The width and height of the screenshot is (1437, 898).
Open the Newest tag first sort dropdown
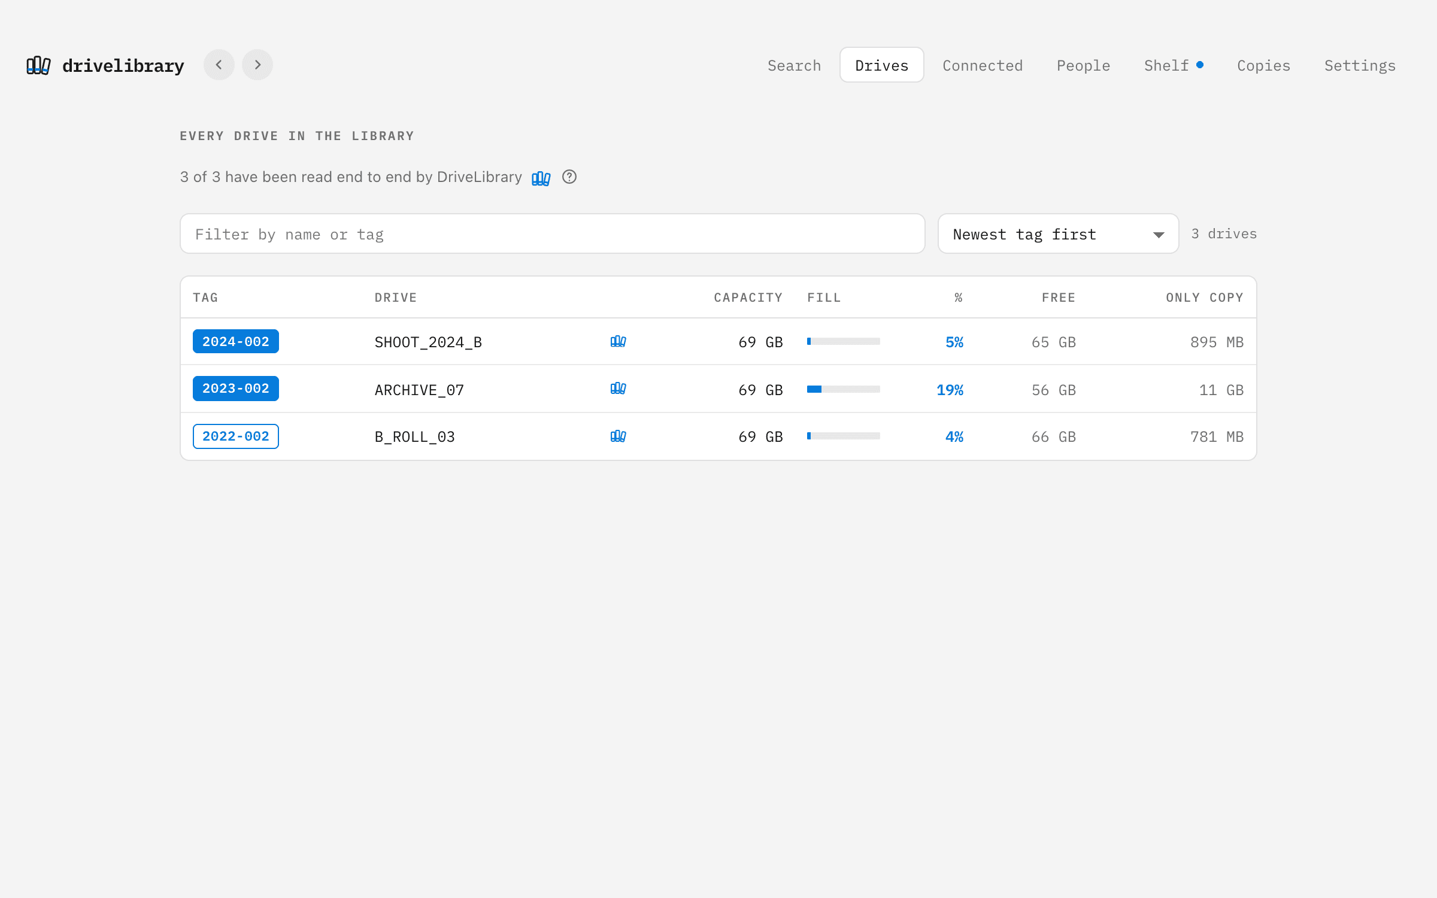tap(1058, 234)
